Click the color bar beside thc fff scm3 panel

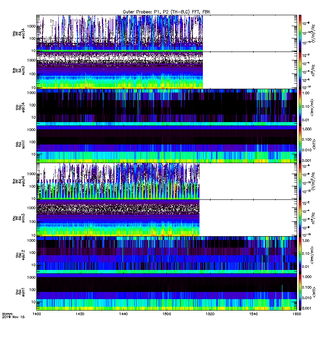[x=300, y=218]
